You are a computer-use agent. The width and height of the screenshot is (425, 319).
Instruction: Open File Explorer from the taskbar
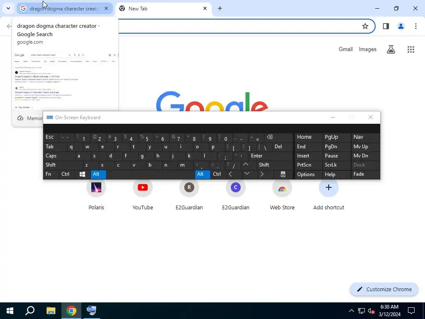pyautogui.click(x=51, y=311)
